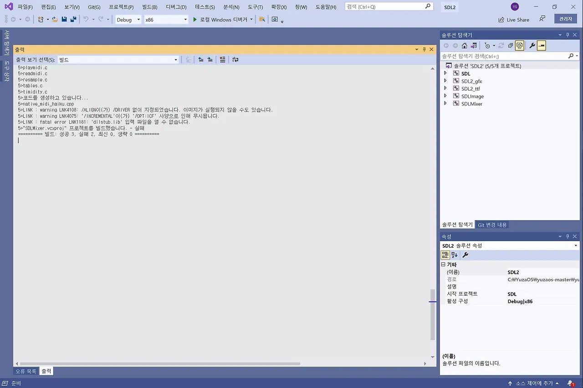Click the go to previous message icon in output

click(201, 60)
